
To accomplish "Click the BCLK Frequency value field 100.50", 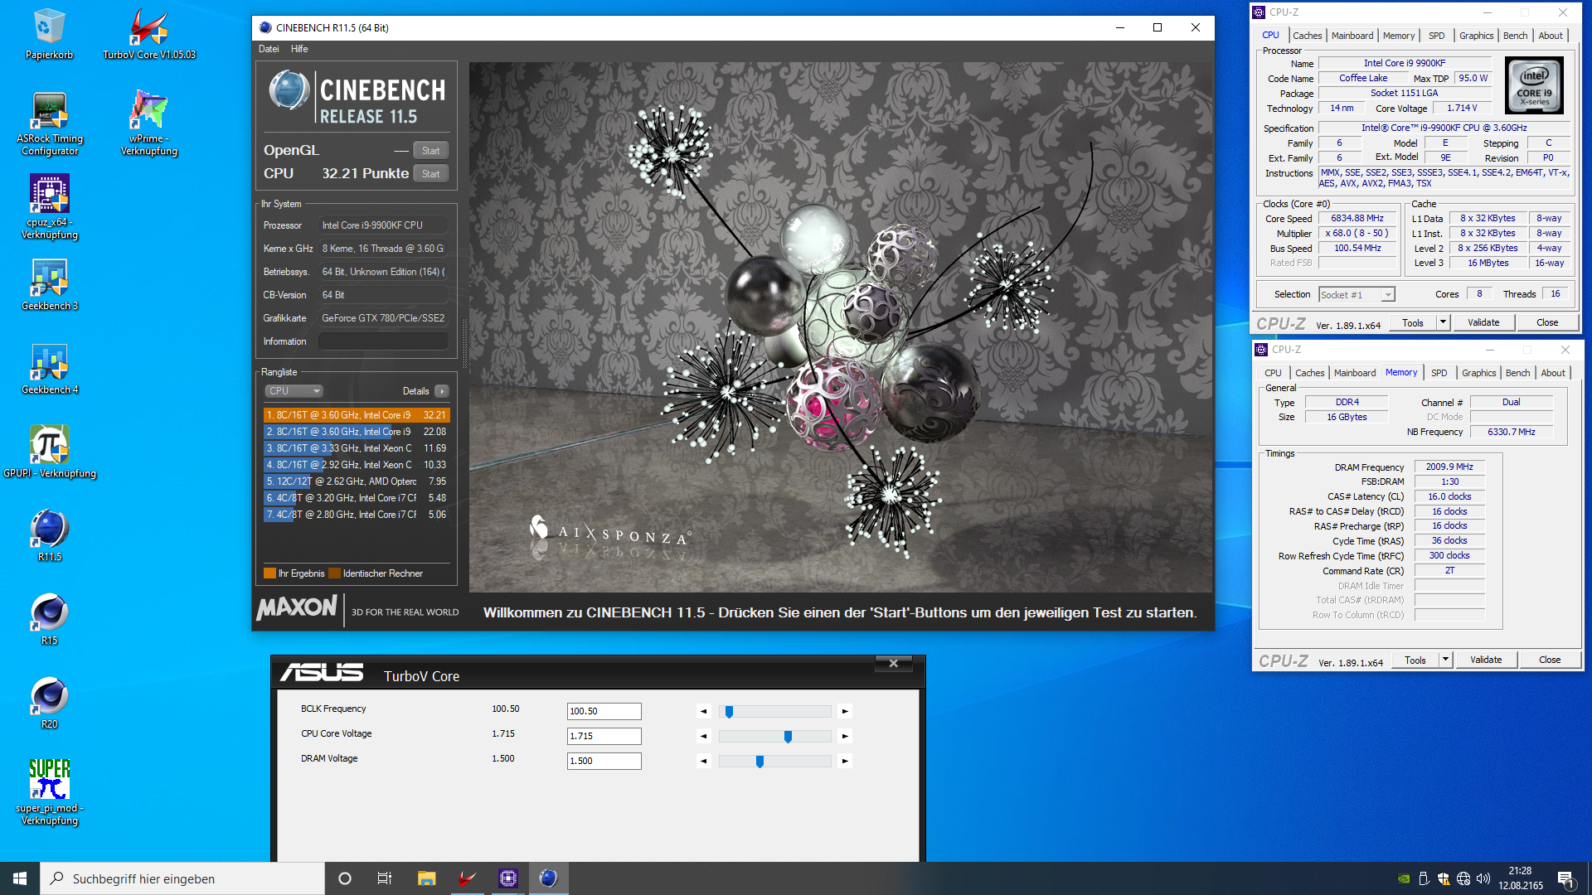I will 604,712.
